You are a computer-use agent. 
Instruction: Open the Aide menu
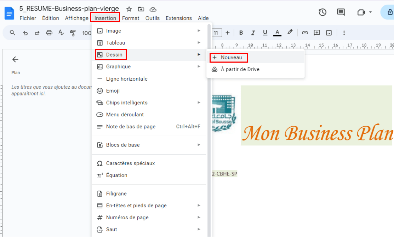tap(203, 18)
